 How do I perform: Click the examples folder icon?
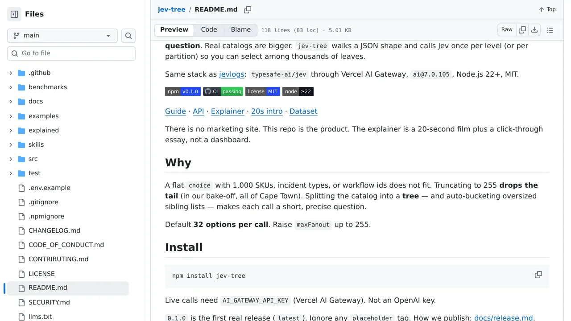pos(21,116)
